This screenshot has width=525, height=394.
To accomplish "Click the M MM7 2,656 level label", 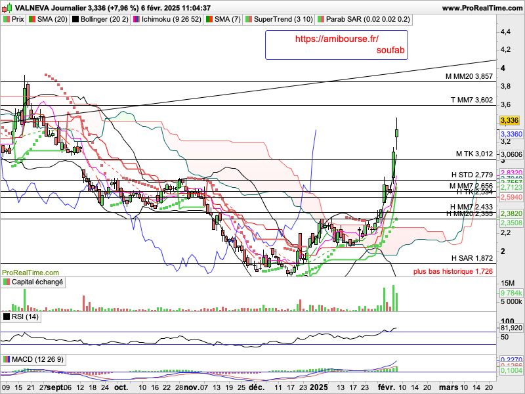I will 471,186.
